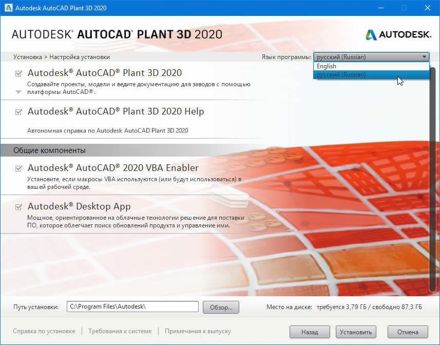This screenshot has width=440, height=345.
Task: Click disk space требуется 3,79 ГБ text
Action: [341, 307]
